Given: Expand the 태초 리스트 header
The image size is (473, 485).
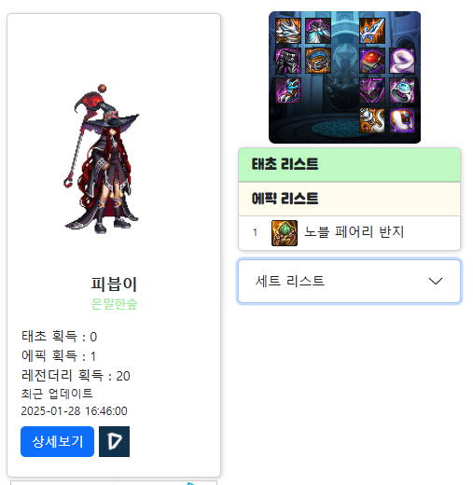Looking at the screenshot, I should click(x=349, y=165).
